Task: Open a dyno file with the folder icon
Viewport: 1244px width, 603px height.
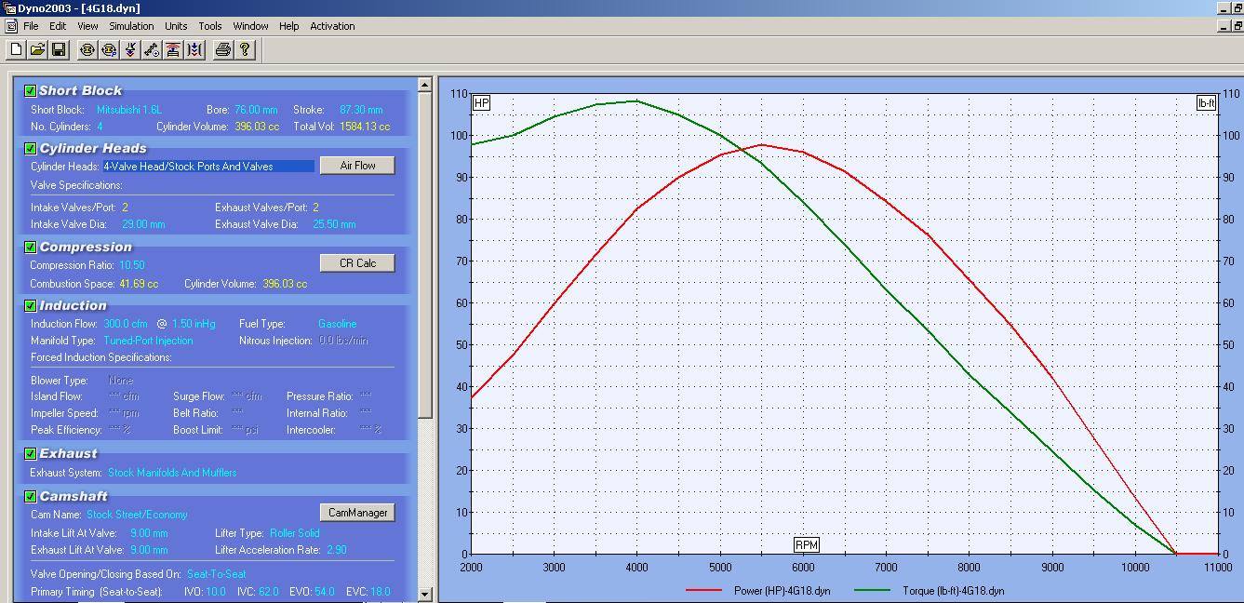Action: [37, 49]
